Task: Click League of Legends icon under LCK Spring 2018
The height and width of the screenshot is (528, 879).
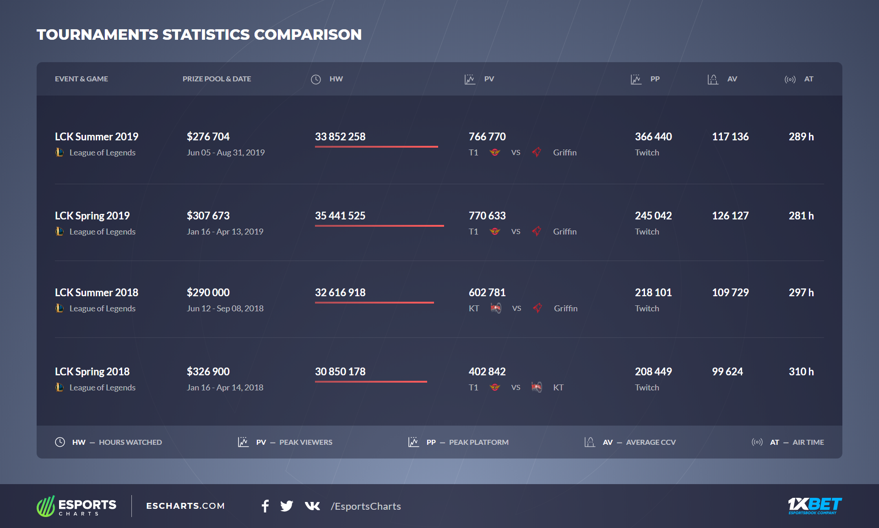Action: click(x=60, y=387)
